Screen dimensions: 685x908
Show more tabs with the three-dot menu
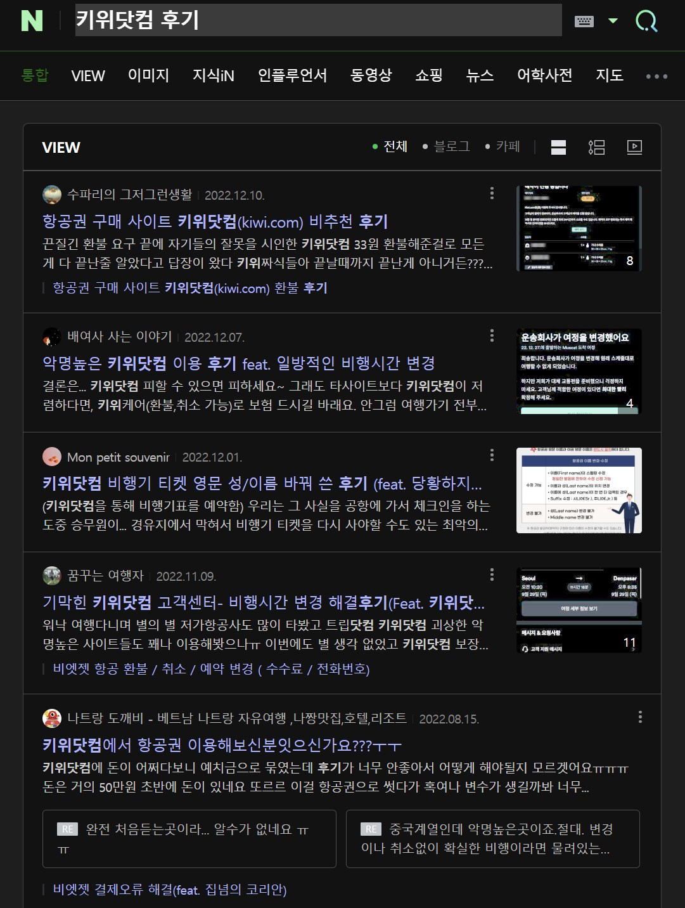point(656,76)
